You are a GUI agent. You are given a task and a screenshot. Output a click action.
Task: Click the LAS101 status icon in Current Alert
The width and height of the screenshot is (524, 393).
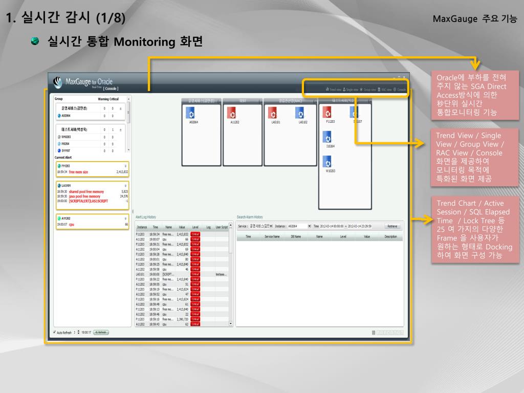coord(59,185)
